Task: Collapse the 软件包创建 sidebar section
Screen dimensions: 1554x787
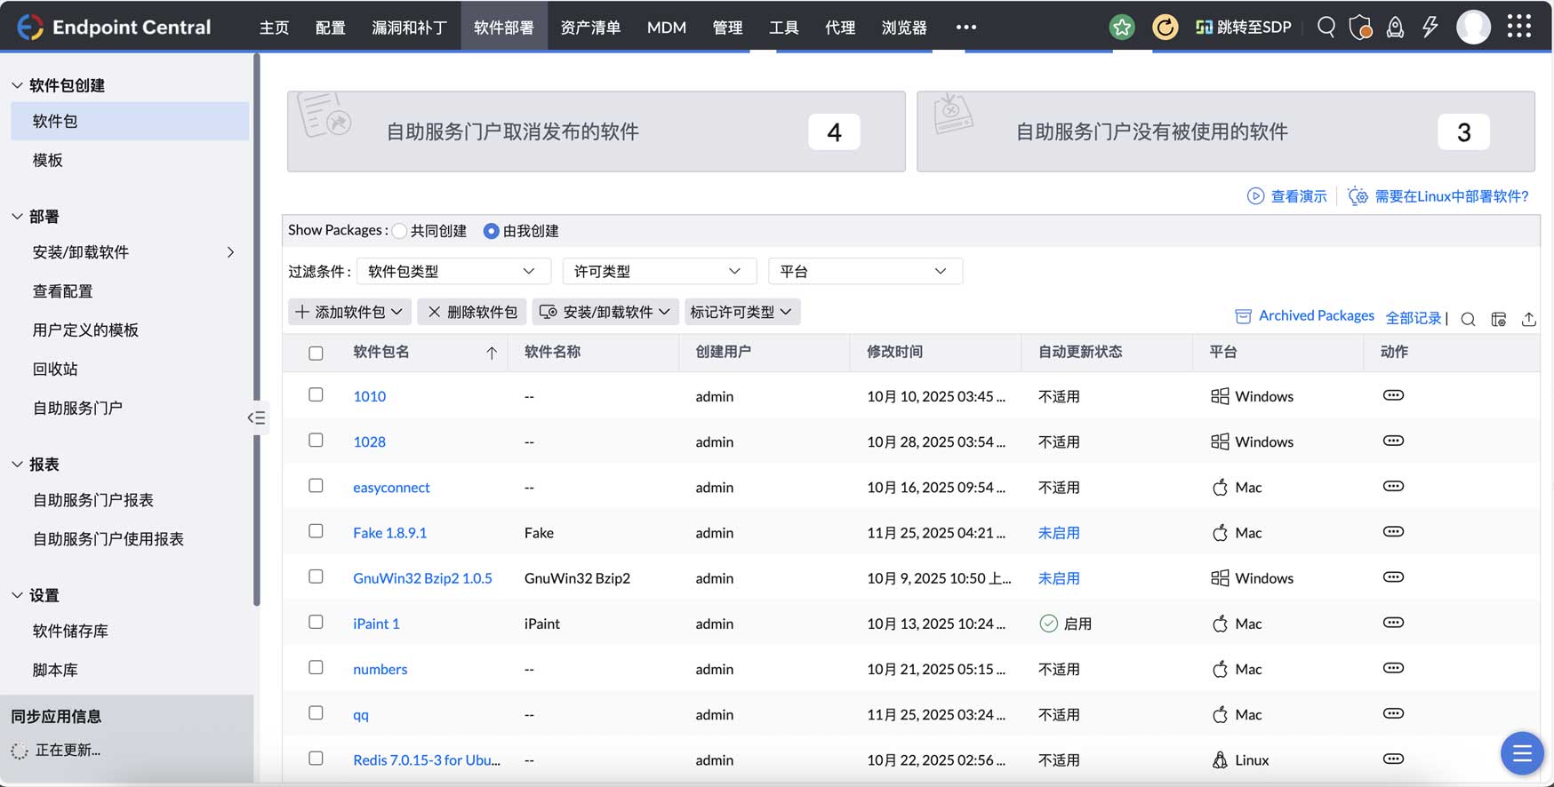Action: (x=17, y=85)
